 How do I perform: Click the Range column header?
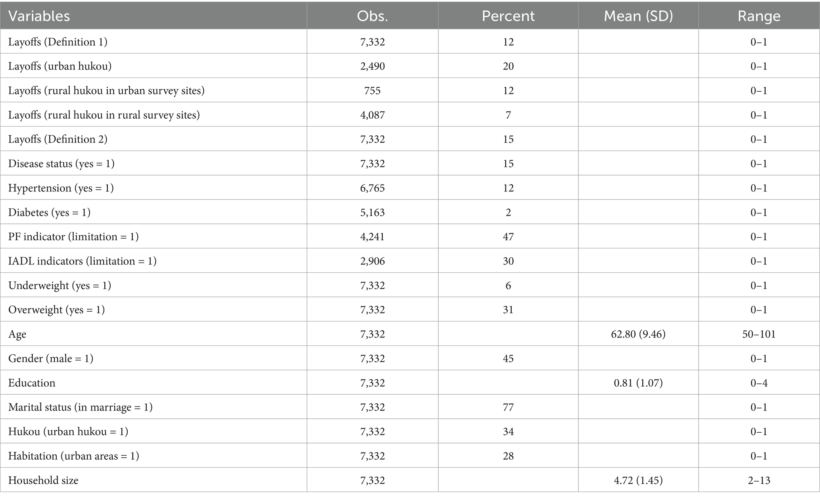coord(759,16)
